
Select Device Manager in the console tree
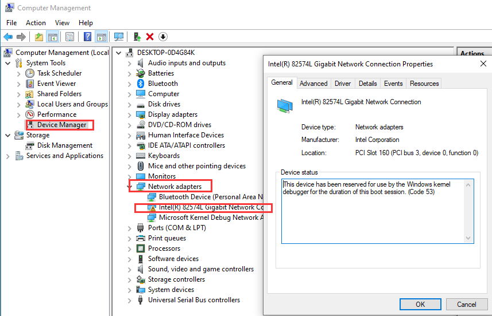tap(62, 125)
